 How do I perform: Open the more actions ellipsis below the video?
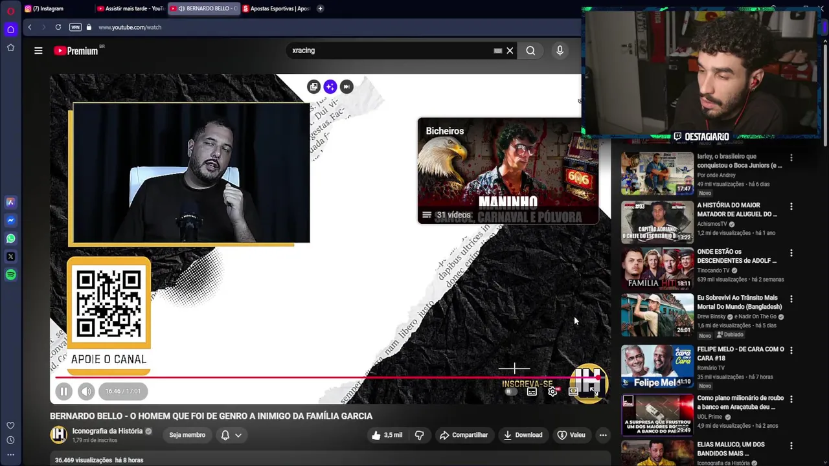(603, 435)
